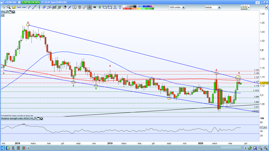
Task: Delete objects with the trash bin icon
Action: 80,8
